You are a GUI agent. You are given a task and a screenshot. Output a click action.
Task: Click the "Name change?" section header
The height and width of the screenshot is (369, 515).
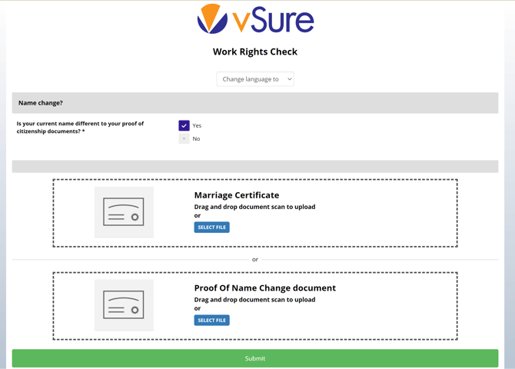point(41,103)
